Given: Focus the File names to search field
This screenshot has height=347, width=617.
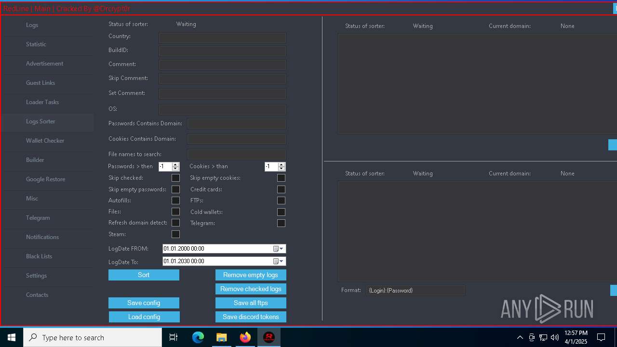Looking at the screenshot, I should pyautogui.click(x=237, y=154).
